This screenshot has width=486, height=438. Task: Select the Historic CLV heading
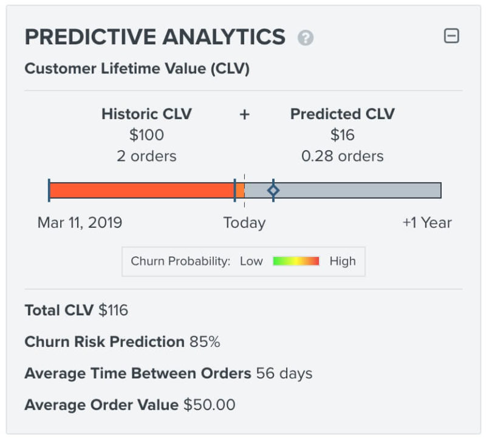(148, 114)
